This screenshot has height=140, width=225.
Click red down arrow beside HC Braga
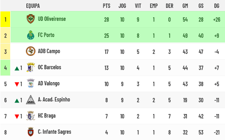pyautogui.click(x=17, y=117)
